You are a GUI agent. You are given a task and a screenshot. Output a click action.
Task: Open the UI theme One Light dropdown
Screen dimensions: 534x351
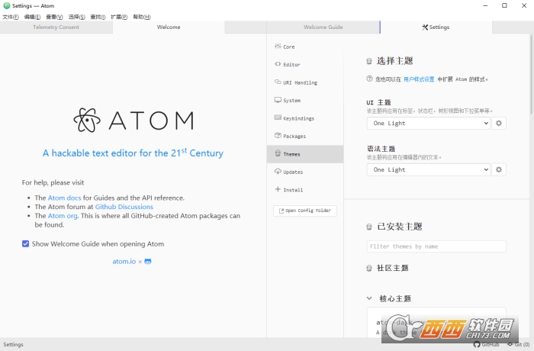pyautogui.click(x=429, y=124)
